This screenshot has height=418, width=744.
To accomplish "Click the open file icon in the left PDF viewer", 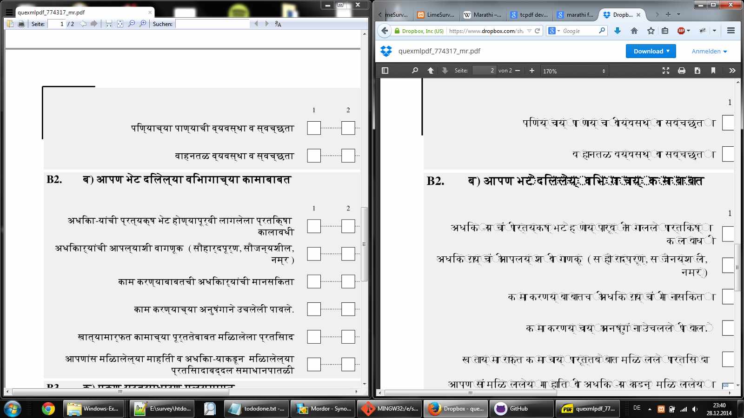I will 10,24.
